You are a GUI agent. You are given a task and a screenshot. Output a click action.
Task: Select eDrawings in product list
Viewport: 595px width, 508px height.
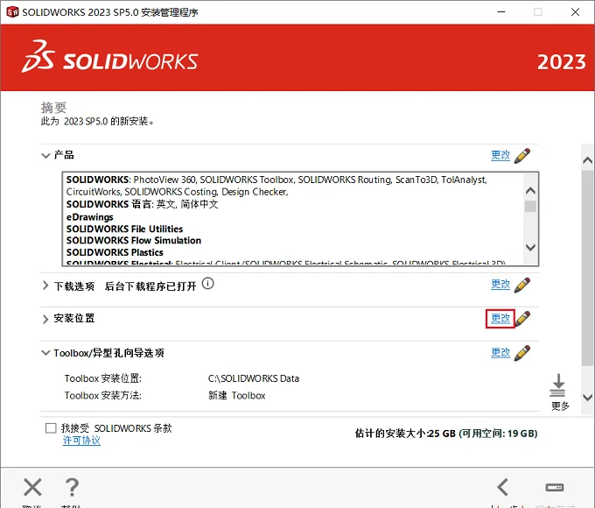pos(90,217)
